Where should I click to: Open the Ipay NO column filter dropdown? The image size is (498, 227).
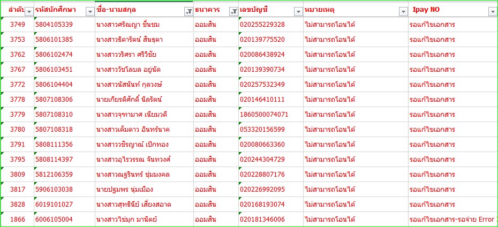pos(492,12)
